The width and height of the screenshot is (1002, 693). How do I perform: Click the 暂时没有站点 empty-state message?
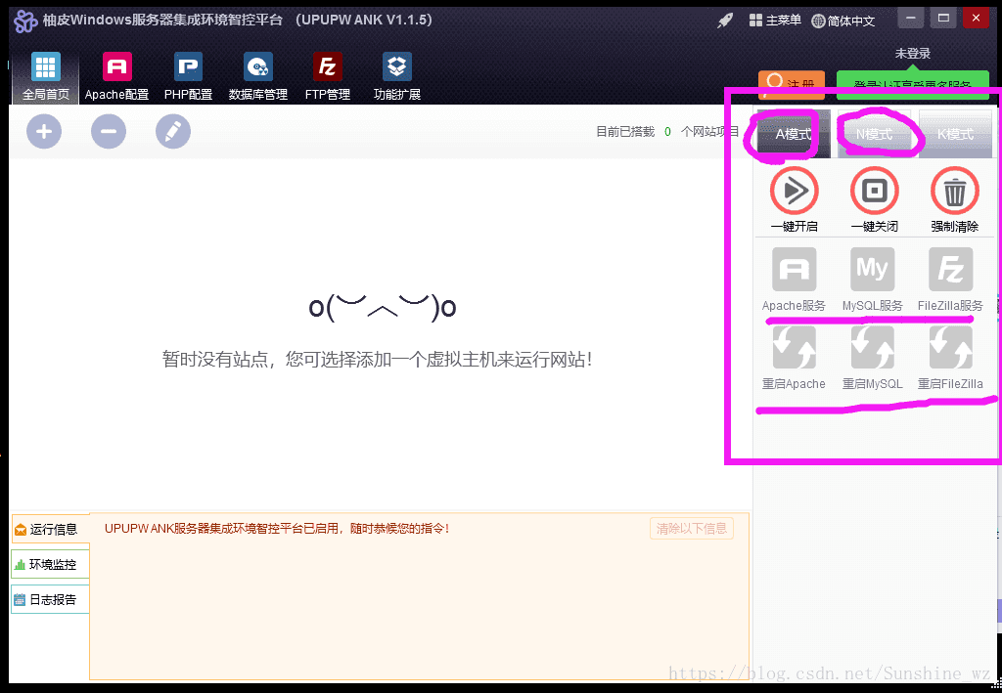(377, 360)
